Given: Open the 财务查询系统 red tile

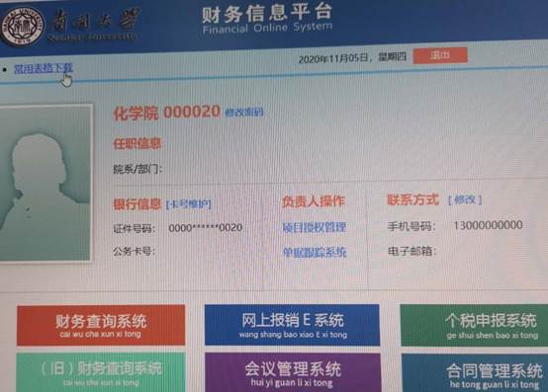Looking at the screenshot, I should tap(101, 326).
